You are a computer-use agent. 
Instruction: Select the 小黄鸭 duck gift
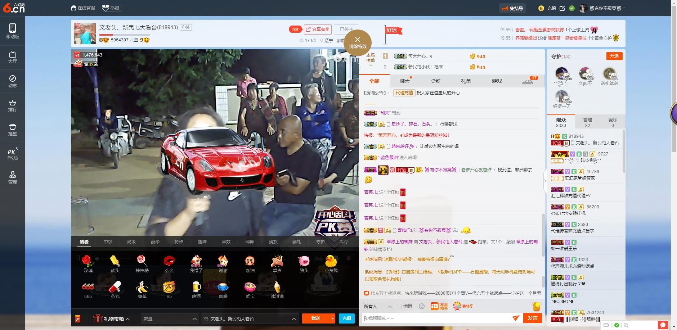click(x=331, y=263)
